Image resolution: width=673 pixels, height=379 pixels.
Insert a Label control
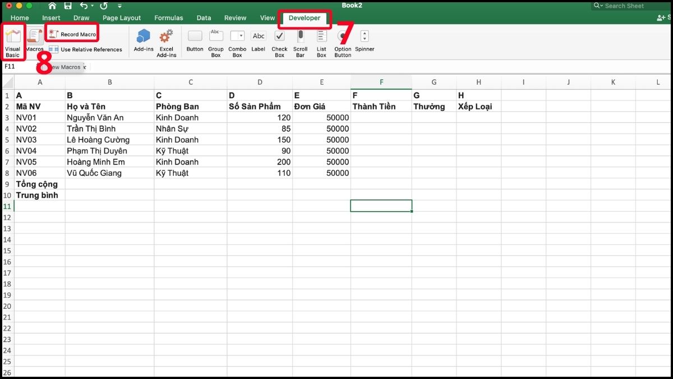click(x=259, y=41)
